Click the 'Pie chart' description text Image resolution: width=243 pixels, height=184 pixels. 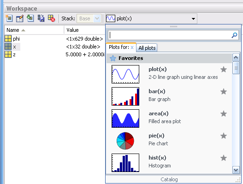(x=158, y=143)
